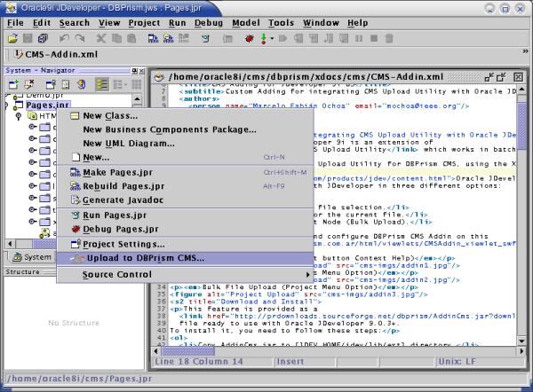The image size is (533, 392).
Task: Click the Run toolbar icon
Action: (206, 38)
